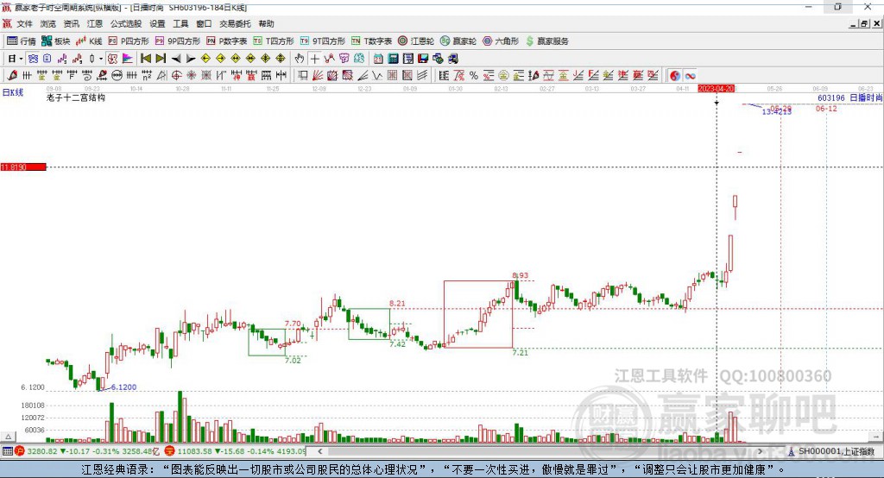Click the 日K线 label
The image size is (884, 478).
pyautogui.click(x=12, y=92)
